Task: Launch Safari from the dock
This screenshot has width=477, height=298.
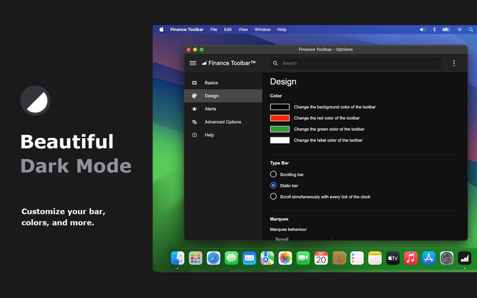Action: click(x=213, y=258)
